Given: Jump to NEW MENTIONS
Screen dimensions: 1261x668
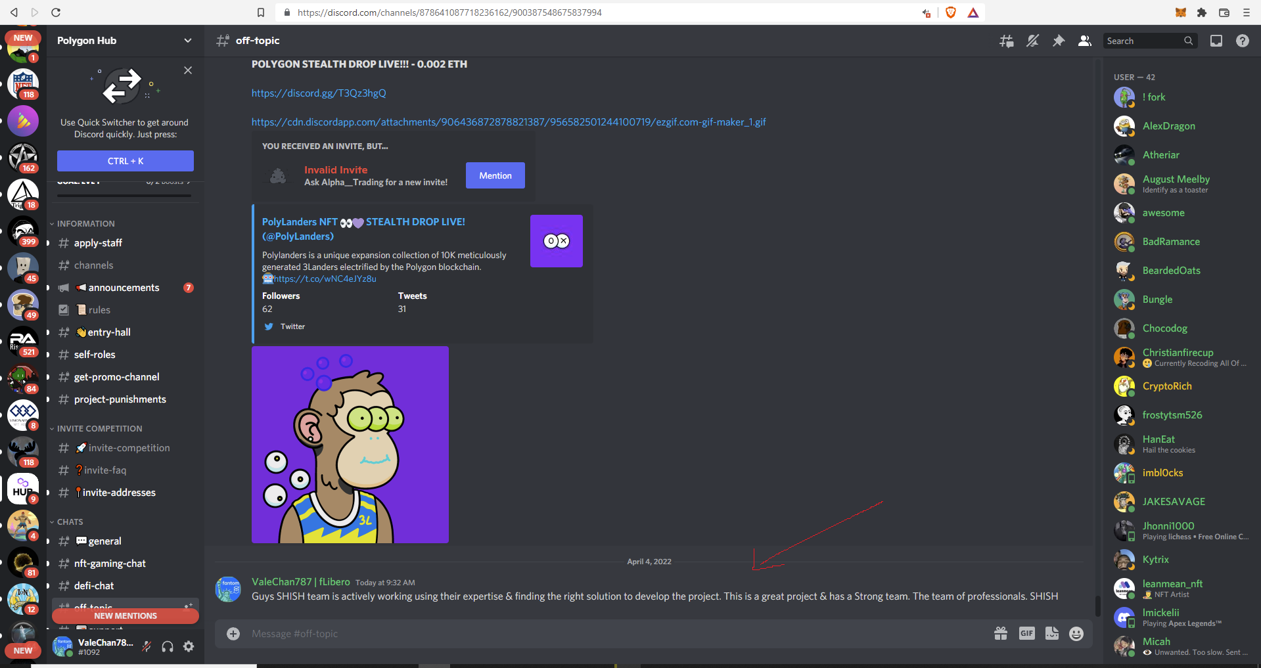Looking at the screenshot, I should tap(126, 616).
